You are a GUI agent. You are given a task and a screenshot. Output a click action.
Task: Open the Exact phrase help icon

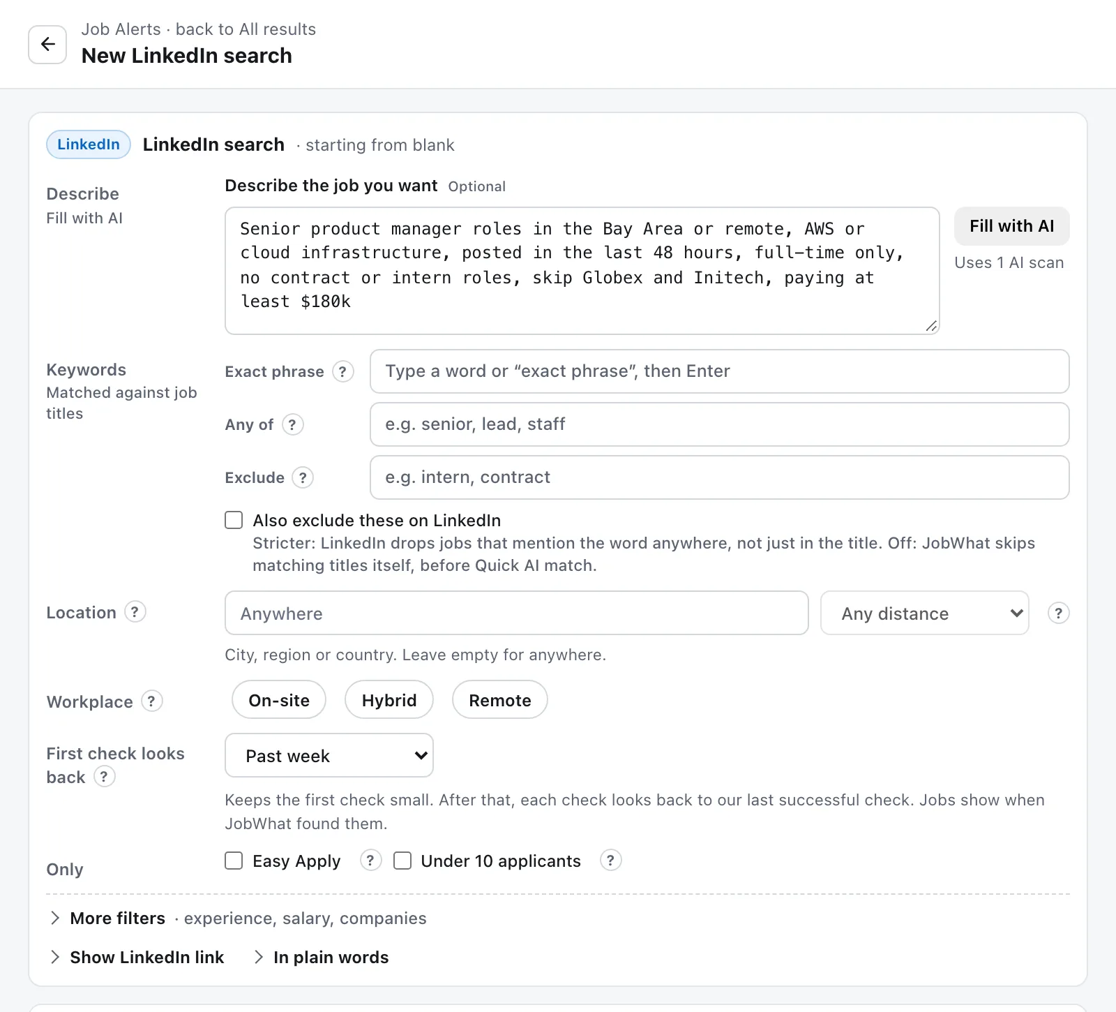[342, 371]
